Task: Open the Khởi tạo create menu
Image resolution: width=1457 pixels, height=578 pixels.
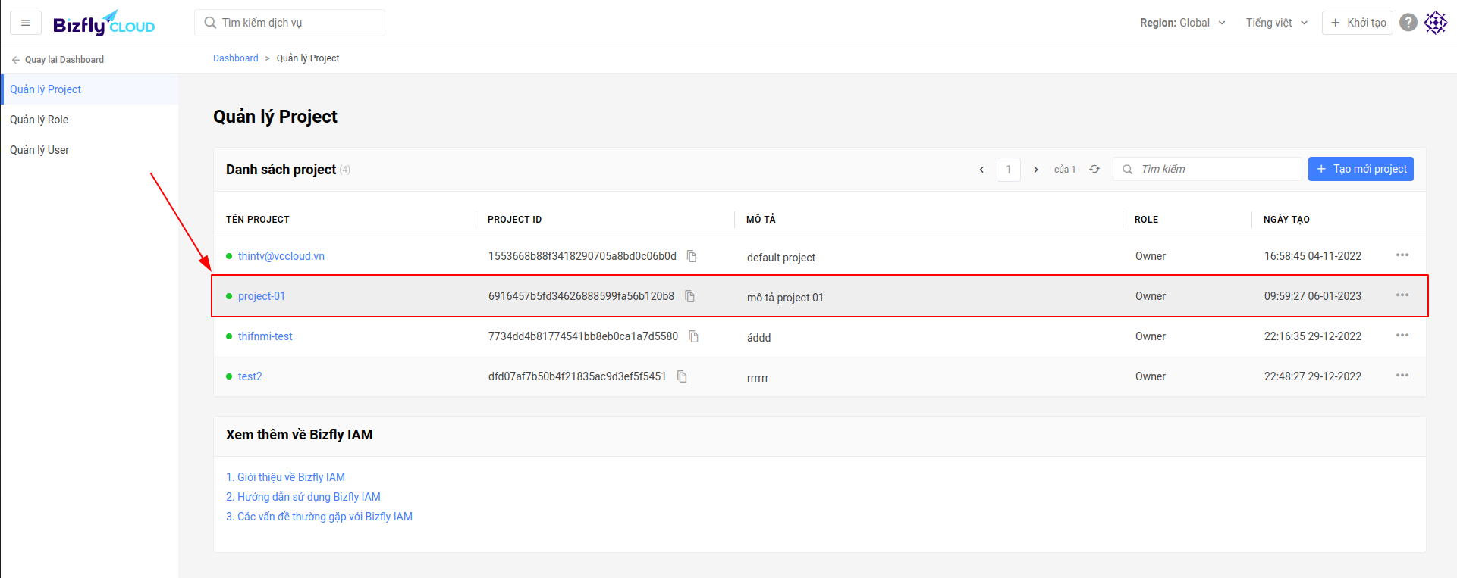Action: (x=1358, y=23)
